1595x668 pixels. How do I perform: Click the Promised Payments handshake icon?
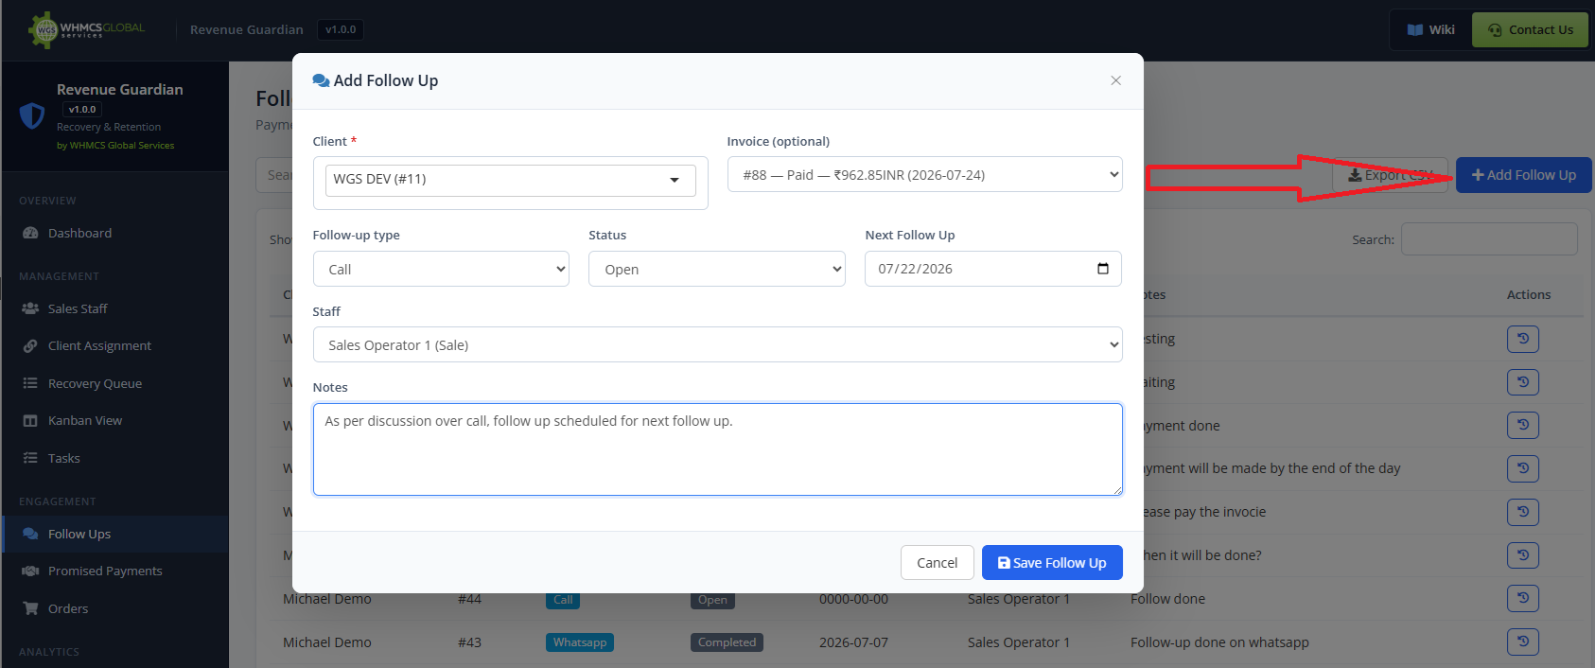click(x=30, y=571)
